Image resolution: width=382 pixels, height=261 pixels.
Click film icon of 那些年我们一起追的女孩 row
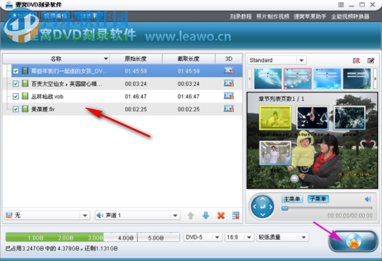25,71
